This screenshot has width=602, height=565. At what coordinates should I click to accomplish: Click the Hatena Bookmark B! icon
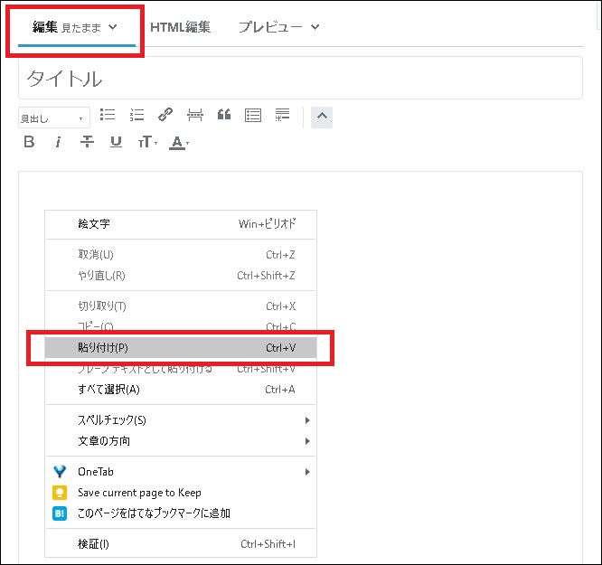coord(60,513)
